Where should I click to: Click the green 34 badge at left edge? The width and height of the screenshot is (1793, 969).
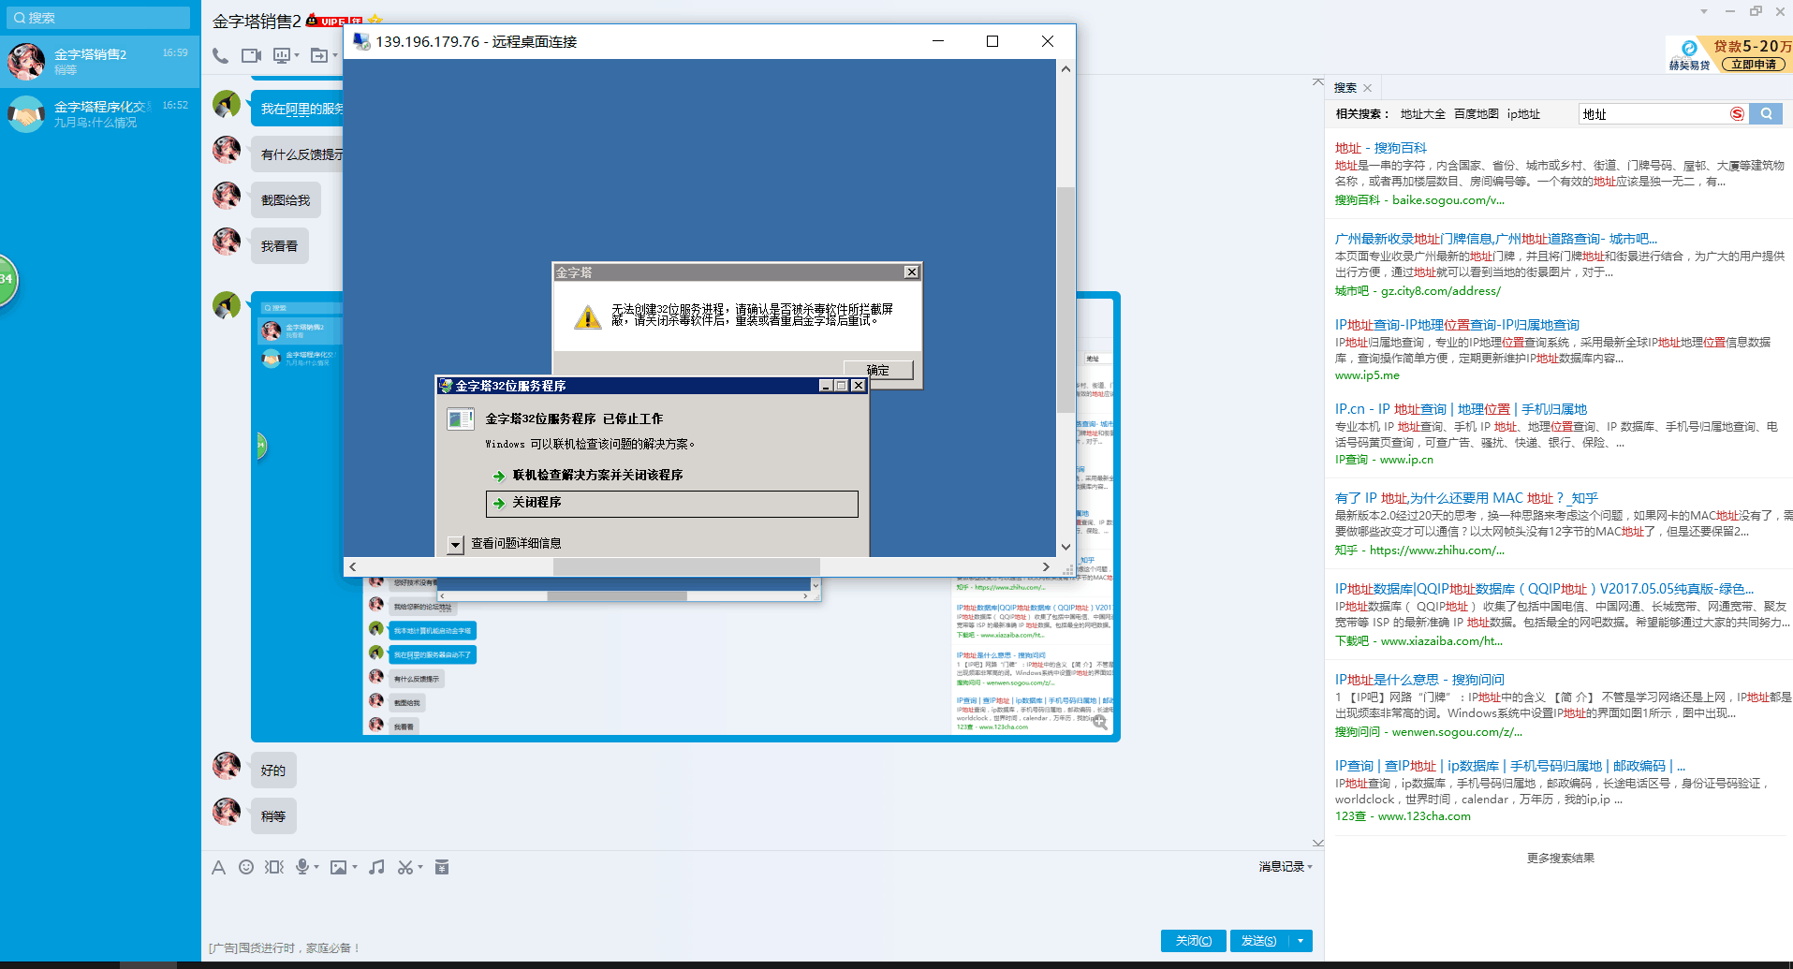pos(7,279)
